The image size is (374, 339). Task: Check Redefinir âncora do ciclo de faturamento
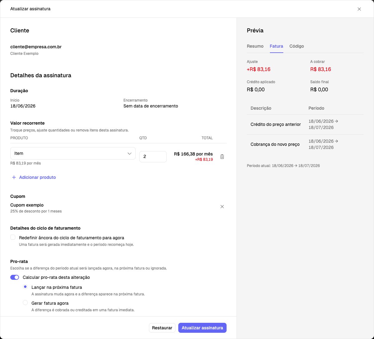point(13,237)
